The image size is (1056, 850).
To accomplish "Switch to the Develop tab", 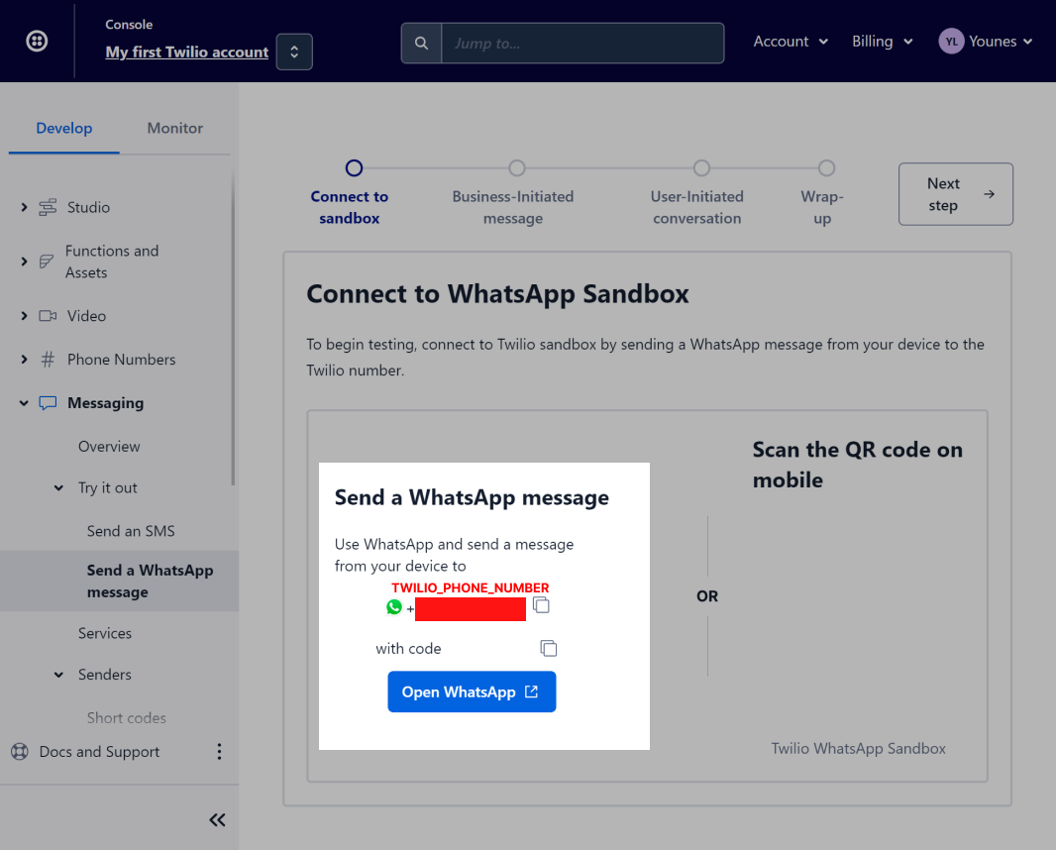I will pos(64,128).
